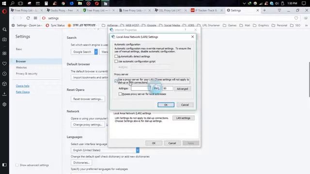Screen dimensions: 310x174
Task: Enable Automatically detect settings checkbox
Action: point(116,57)
